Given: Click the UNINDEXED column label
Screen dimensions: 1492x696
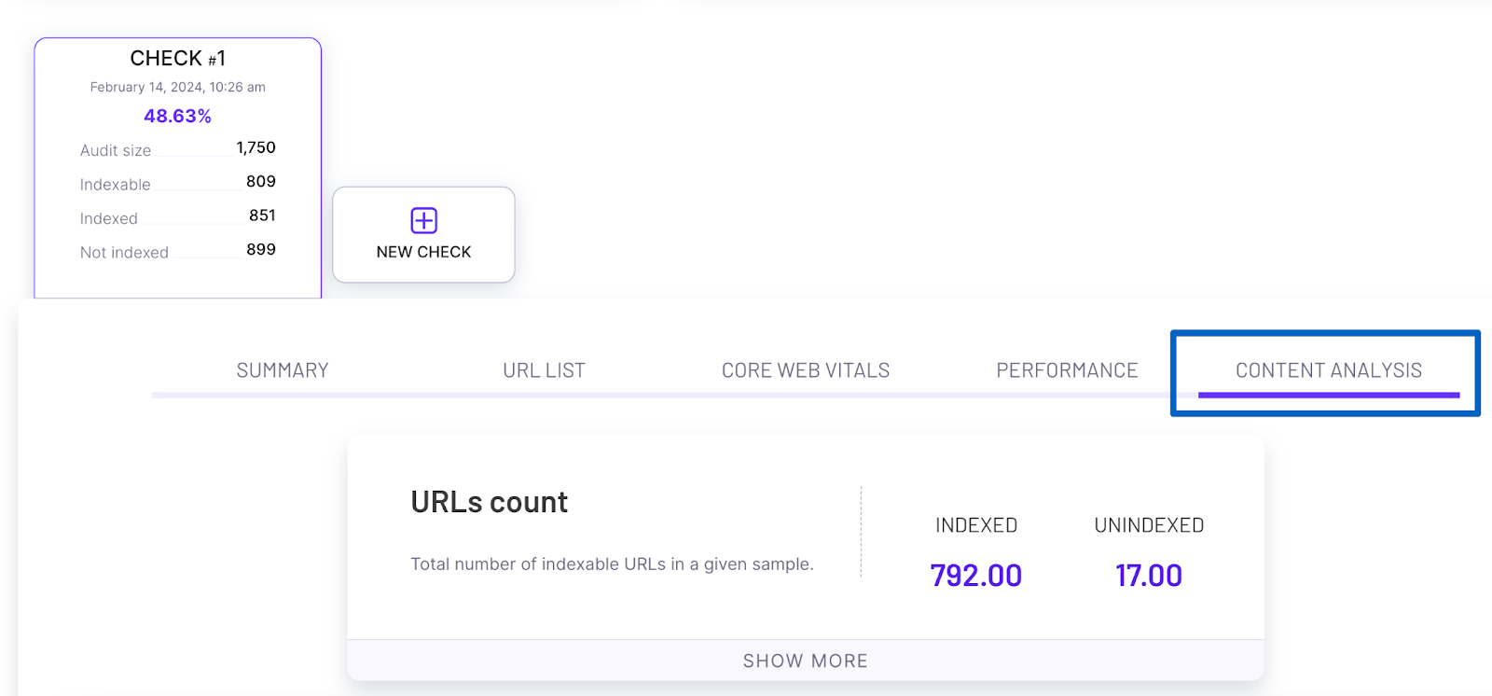Looking at the screenshot, I should point(1148,525).
